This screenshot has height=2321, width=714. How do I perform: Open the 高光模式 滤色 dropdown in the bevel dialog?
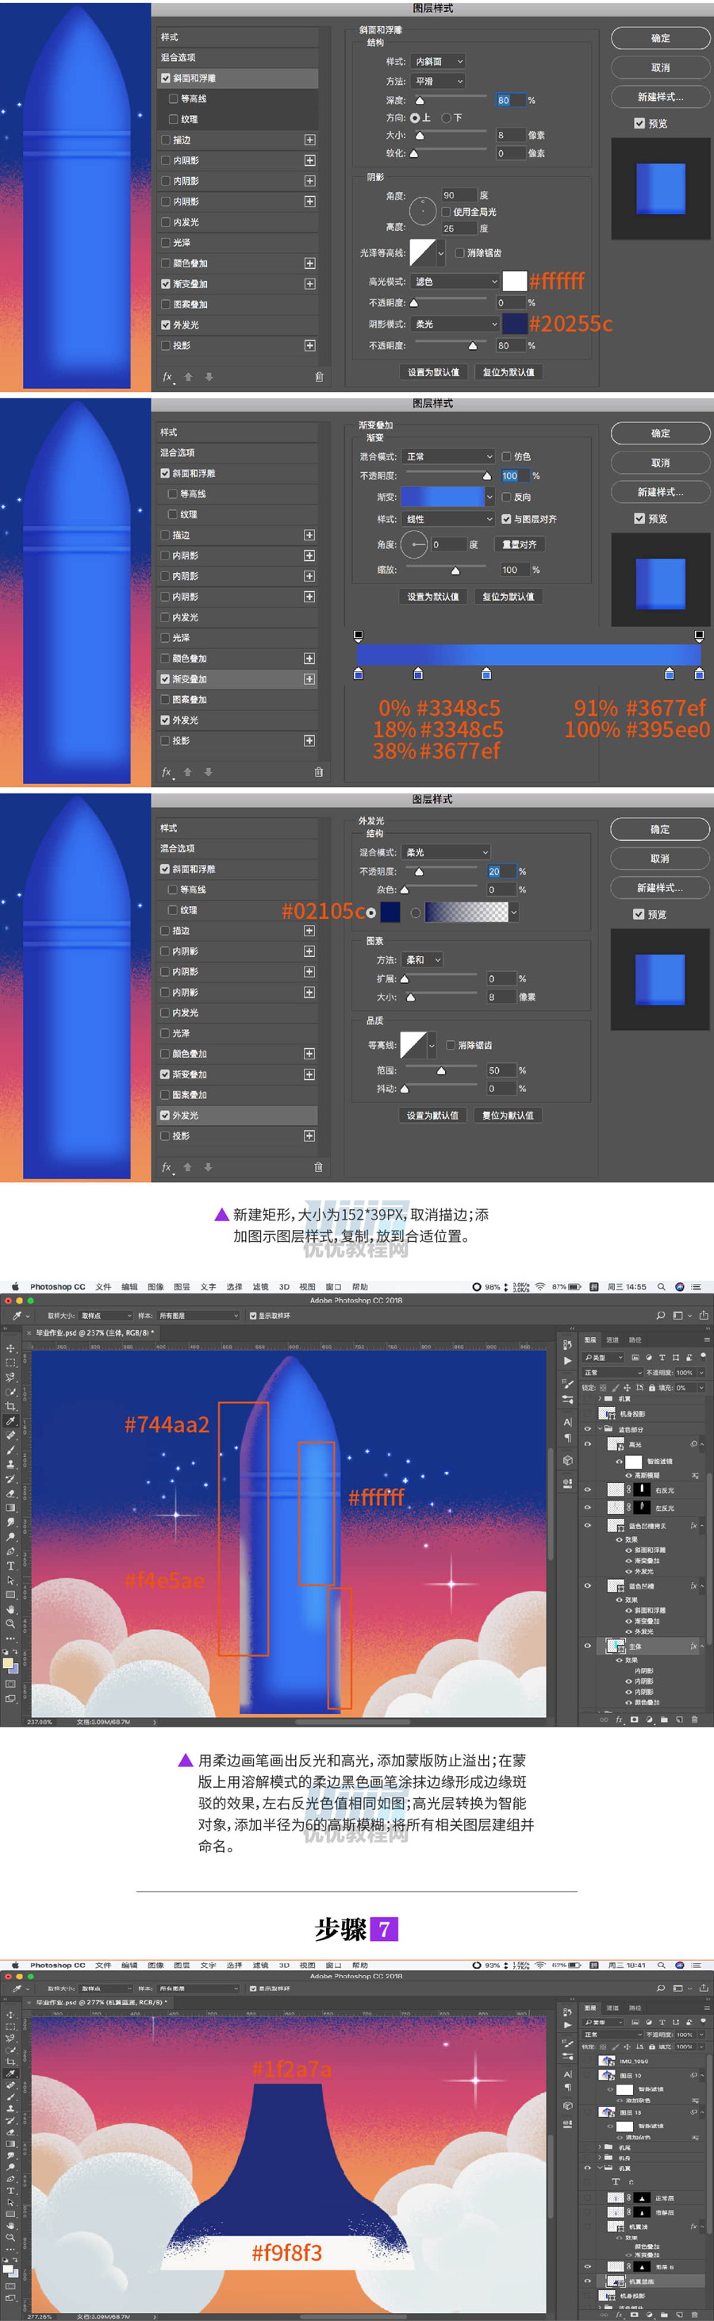click(455, 281)
